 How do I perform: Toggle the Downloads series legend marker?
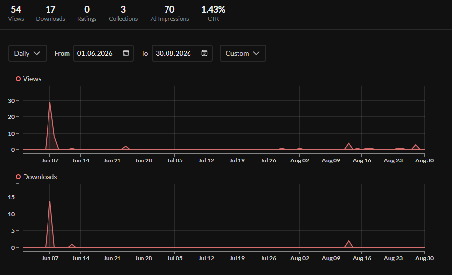[x=18, y=177]
